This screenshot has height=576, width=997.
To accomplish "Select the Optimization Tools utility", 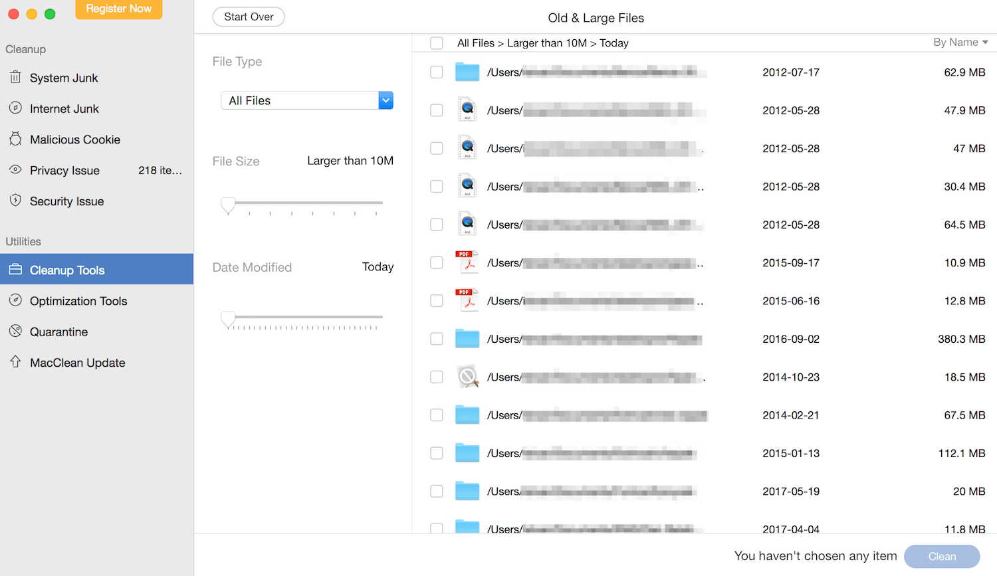I will 78,301.
